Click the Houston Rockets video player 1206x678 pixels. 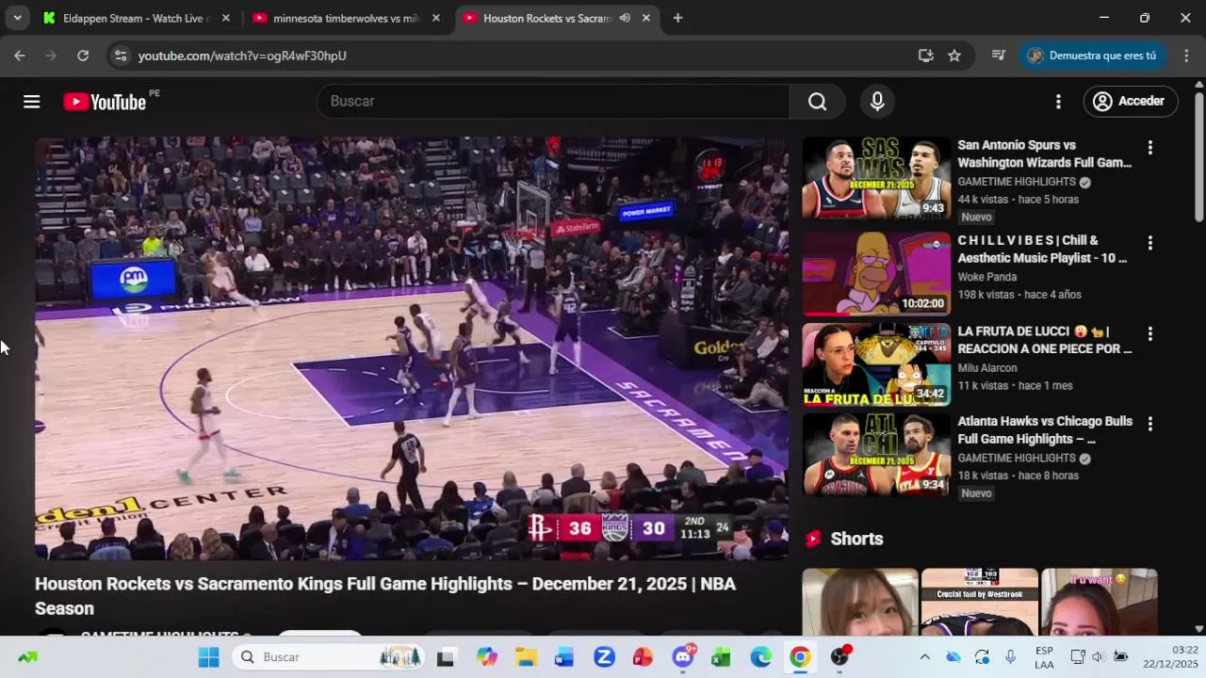coord(412,348)
